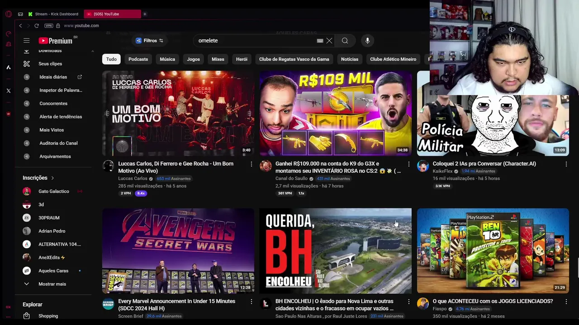
Task: Play the PlayStation 2 Ben 10 thumbnail
Action: click(x=493, y=251)
